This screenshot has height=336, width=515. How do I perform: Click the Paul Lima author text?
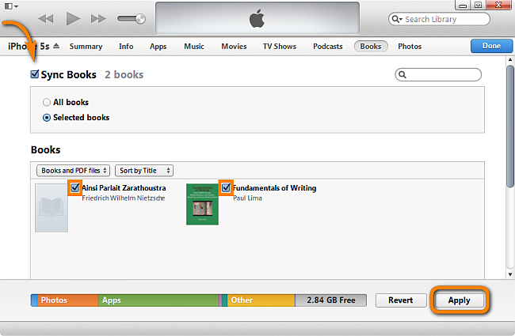coord(248,198)
